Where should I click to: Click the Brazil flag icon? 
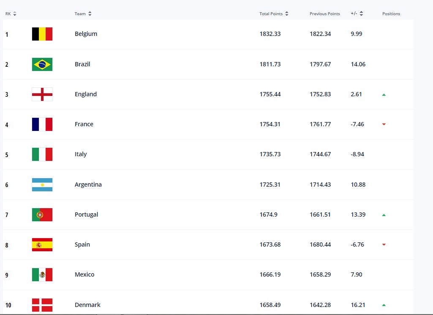pos(42,64)
